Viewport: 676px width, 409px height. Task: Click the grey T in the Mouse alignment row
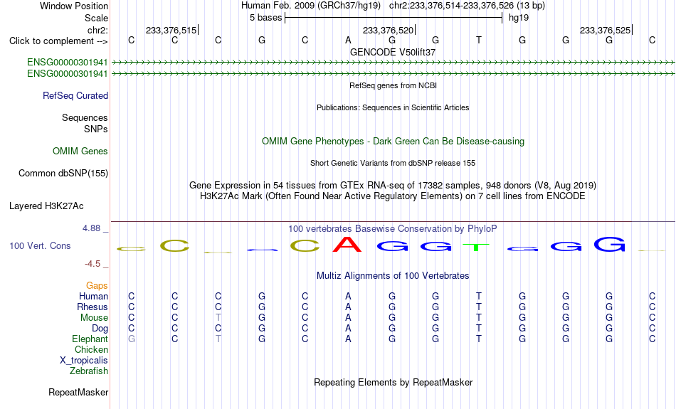point(218,318)
